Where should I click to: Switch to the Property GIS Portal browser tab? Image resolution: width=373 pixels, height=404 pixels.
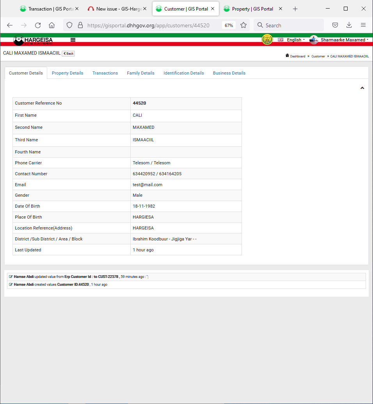252,9
